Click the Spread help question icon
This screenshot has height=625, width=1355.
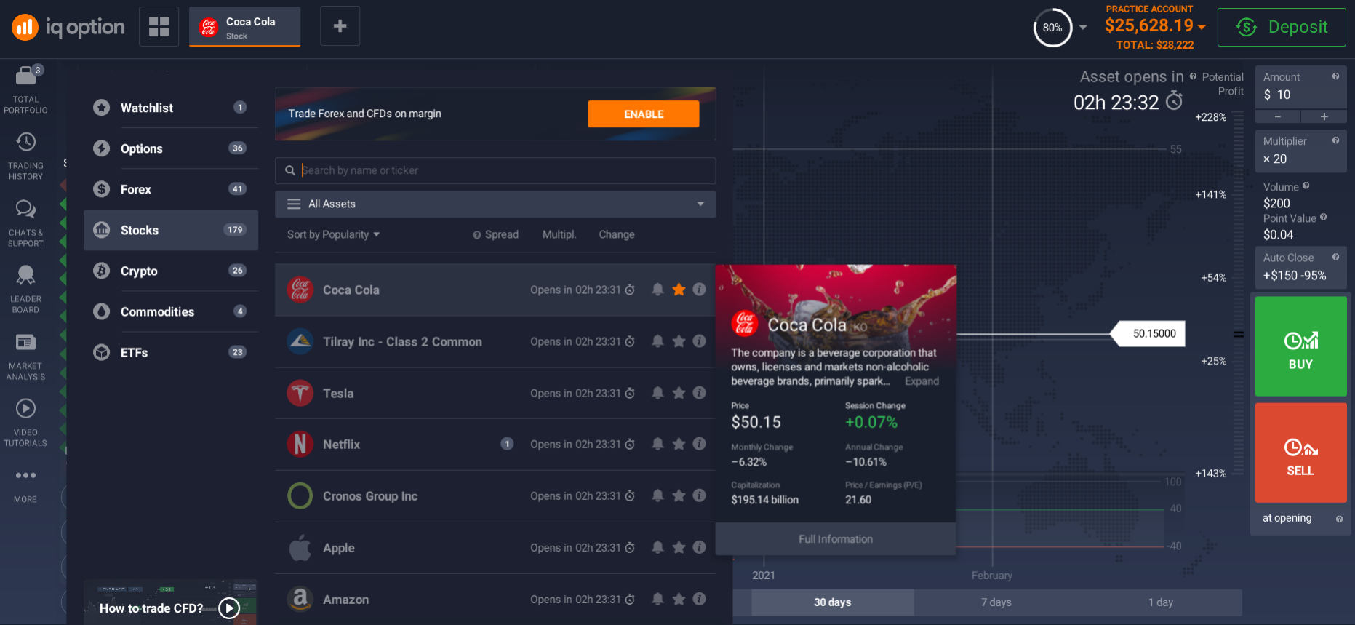tap(477, 235)
